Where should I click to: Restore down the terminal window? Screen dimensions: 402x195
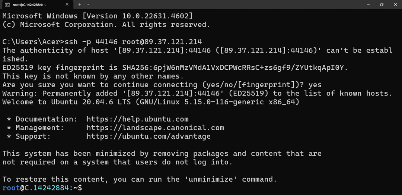point(382,4)
